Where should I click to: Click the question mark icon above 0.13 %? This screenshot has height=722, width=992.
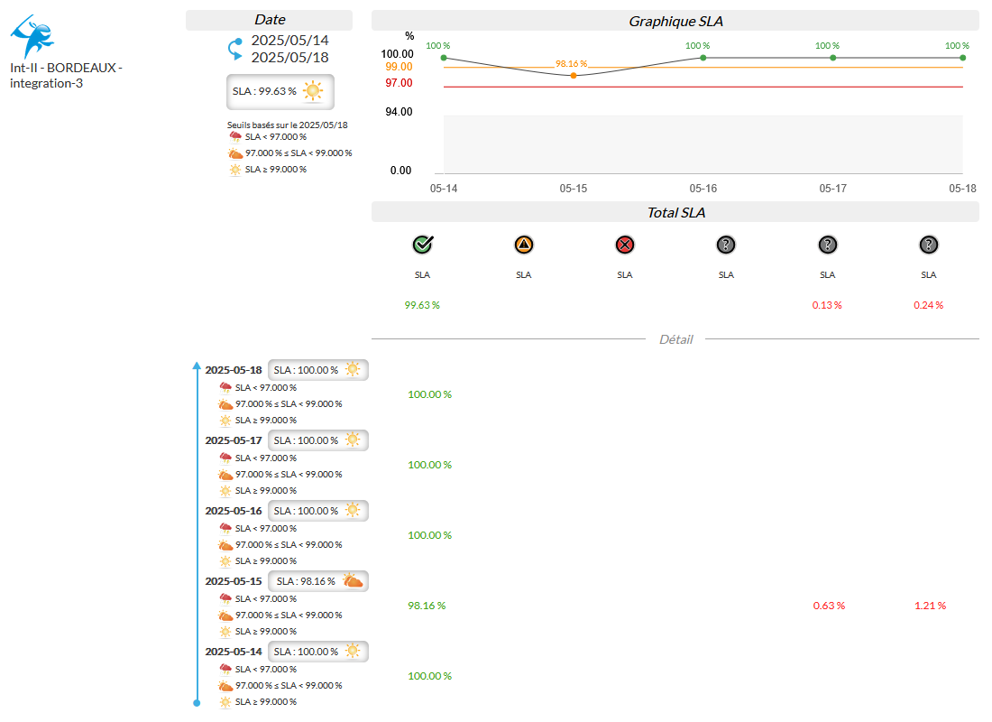(x=827, y=244)
